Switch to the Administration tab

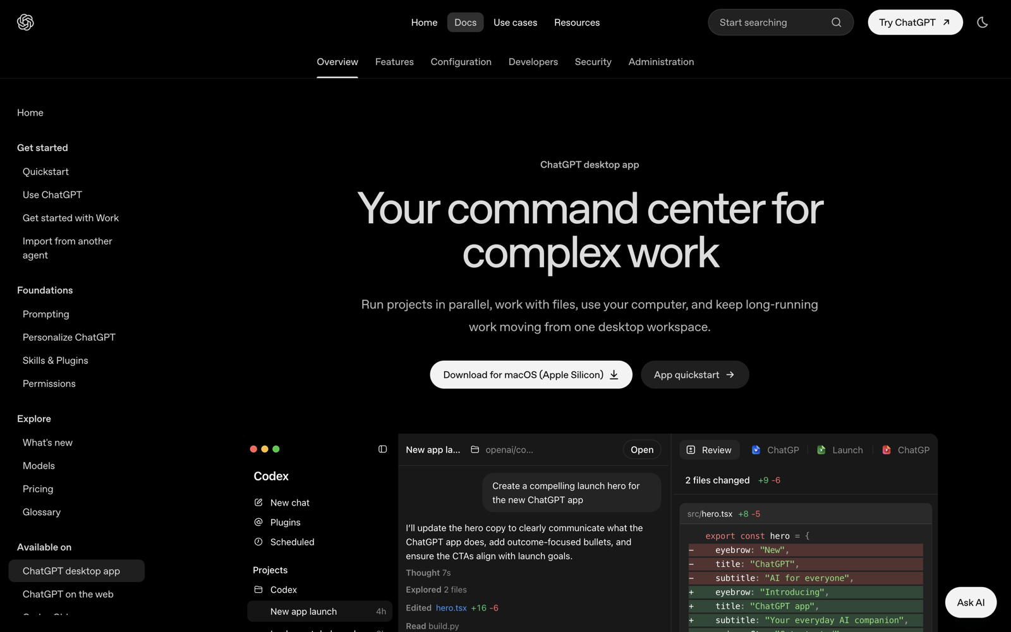661,62
